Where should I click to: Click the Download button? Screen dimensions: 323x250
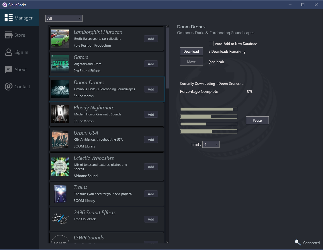click(191, 52)
